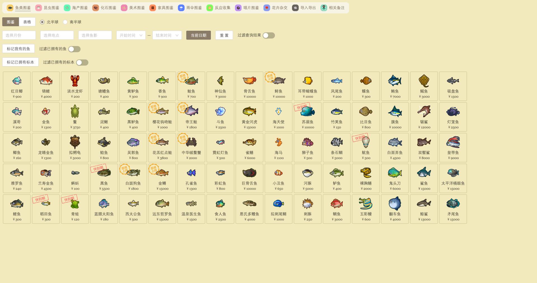The height and width of the screenshot is (283, 537).
Task: Select the 红目鲫 fish icon
Action: pyautogui.click(x=17, y=81)
